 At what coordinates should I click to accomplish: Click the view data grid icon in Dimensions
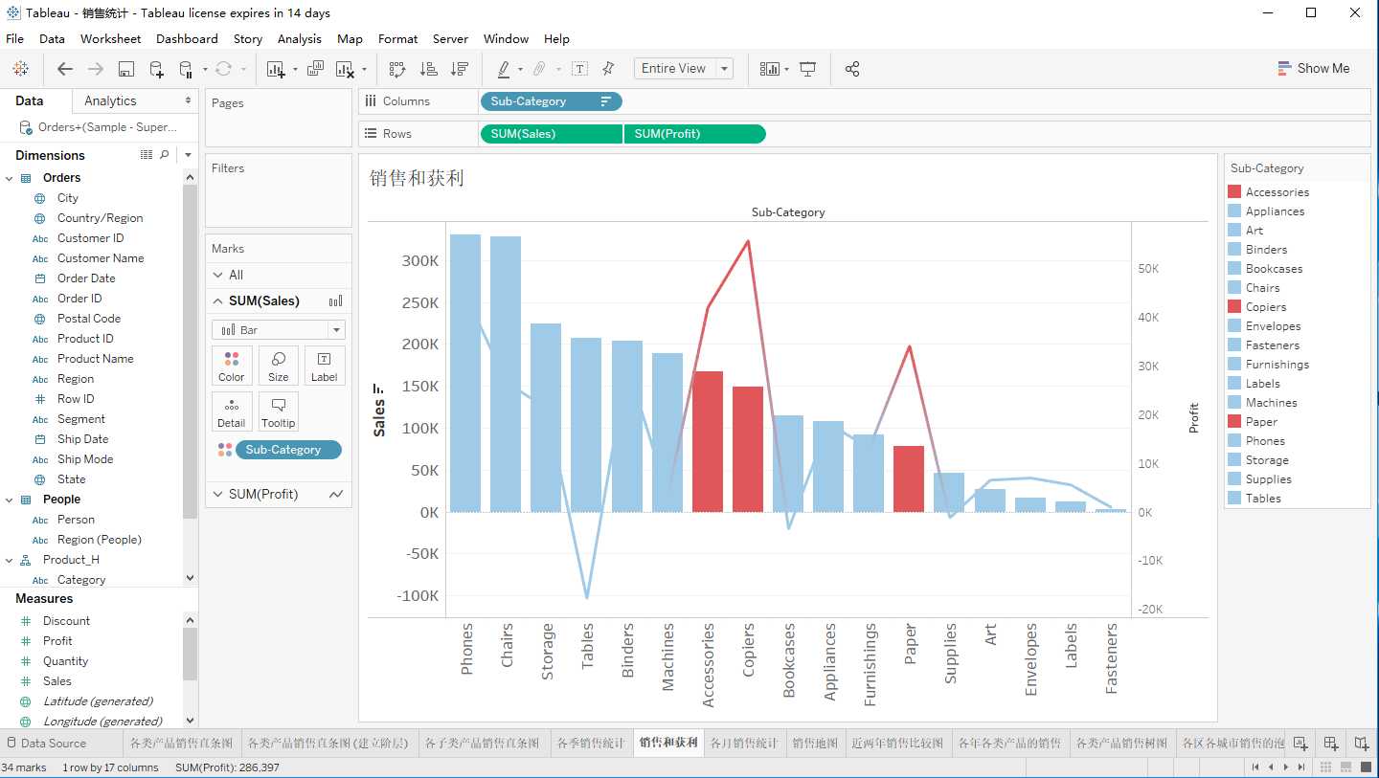(x=147, y=155)
